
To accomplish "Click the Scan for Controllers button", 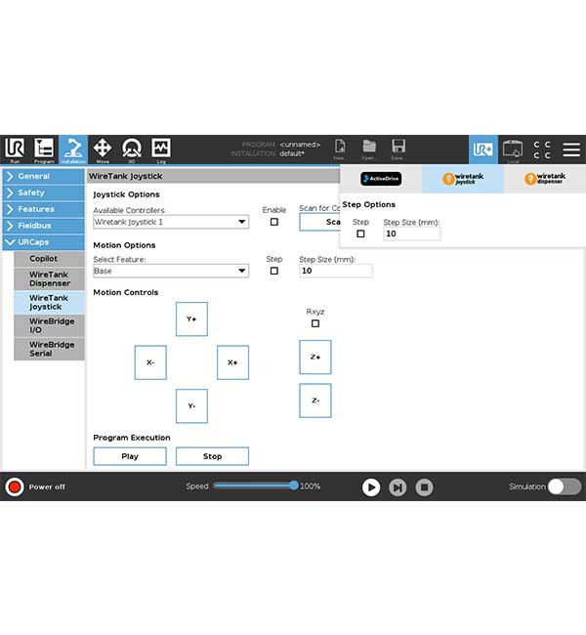I will point(319,222).
